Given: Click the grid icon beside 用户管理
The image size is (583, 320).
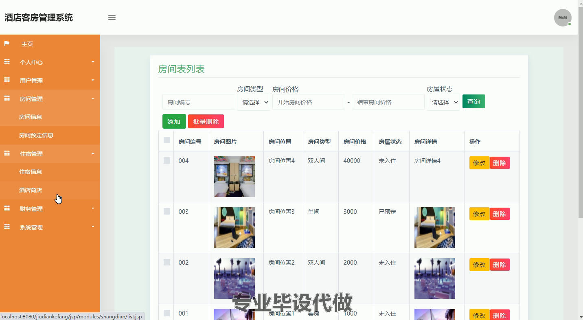Looking at the screenshot, I should (7, 80).
